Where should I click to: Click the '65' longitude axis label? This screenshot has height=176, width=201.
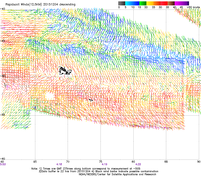[35, 162]
